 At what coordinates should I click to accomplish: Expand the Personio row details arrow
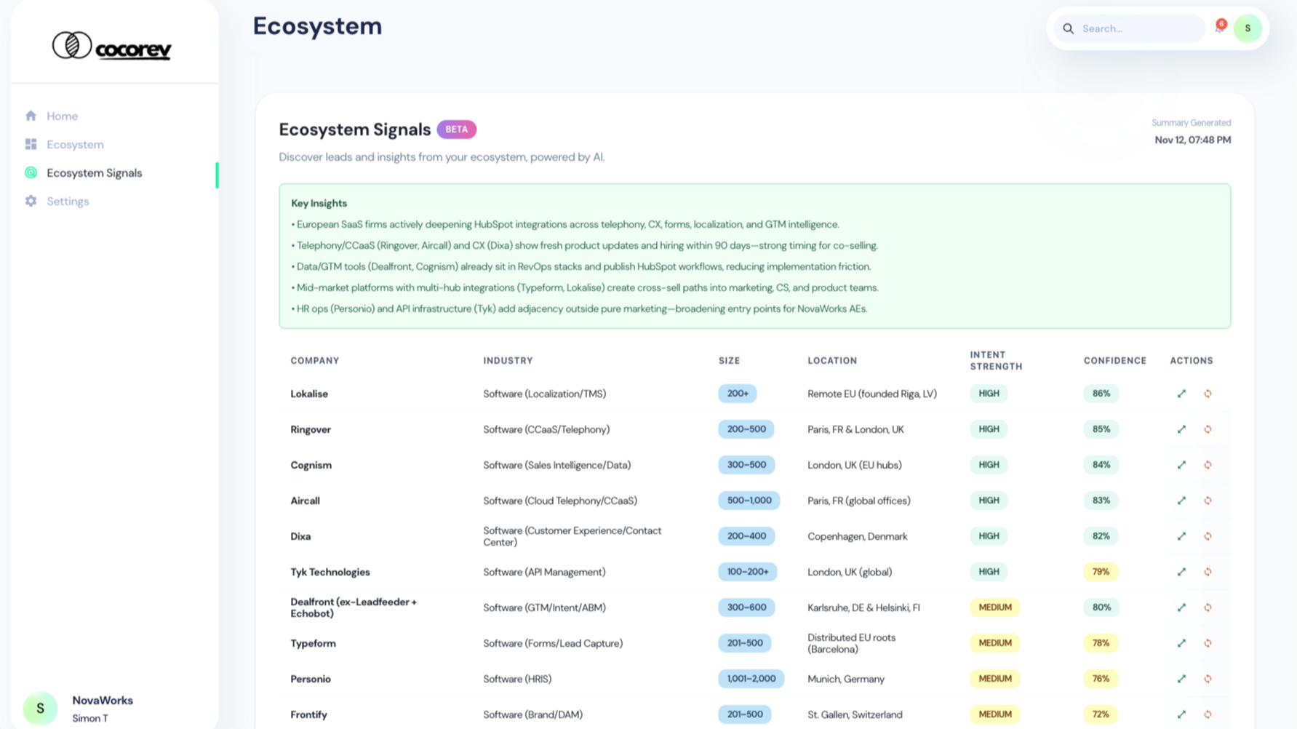(x=1181, y=679)
